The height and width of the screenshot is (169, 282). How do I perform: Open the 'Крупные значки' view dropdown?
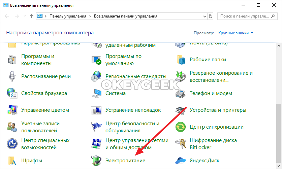tap(236, 33)
